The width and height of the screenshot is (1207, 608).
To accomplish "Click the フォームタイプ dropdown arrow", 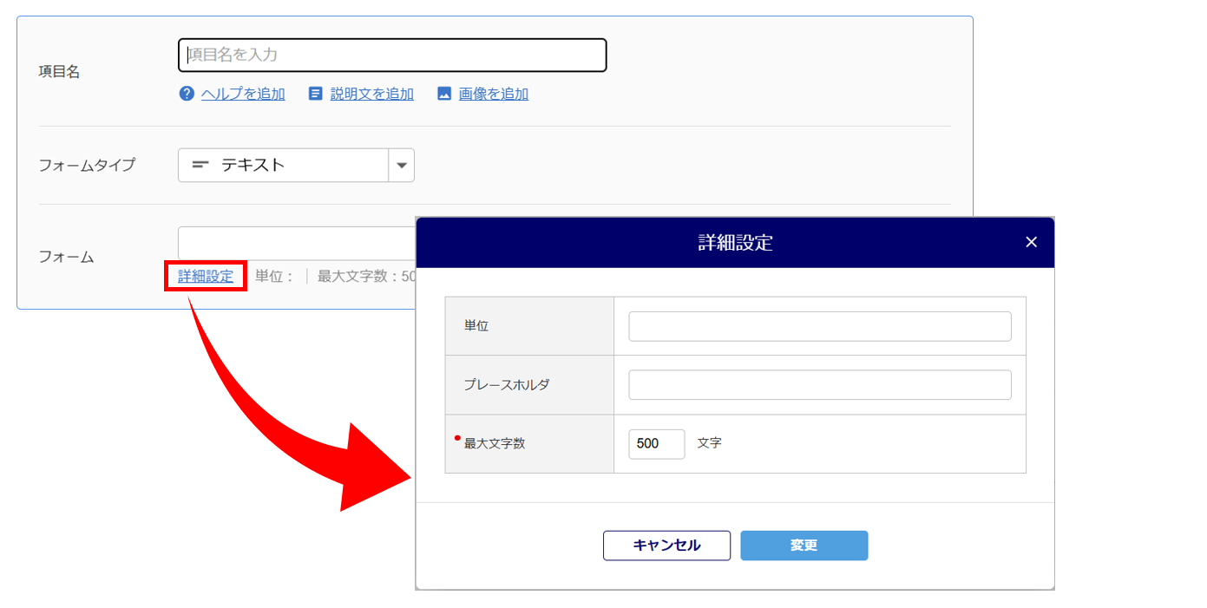I will coord(402,165).
